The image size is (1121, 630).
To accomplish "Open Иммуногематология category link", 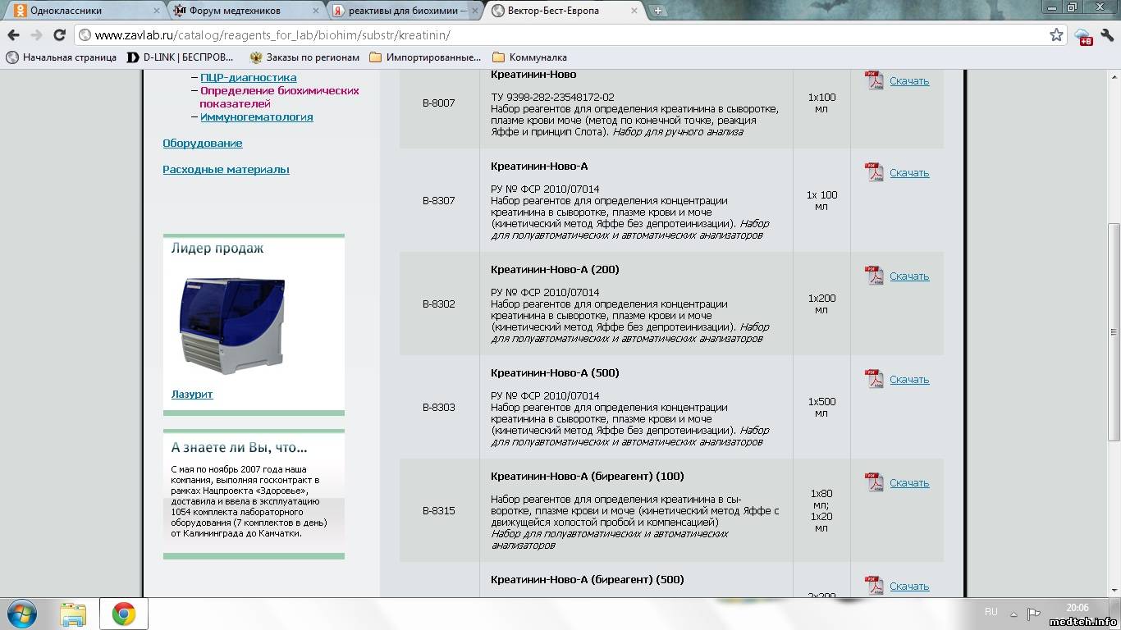I will click(x=256, y=117).
